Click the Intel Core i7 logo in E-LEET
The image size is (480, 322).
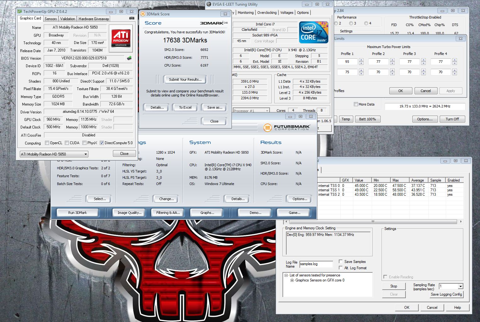[314, 32]
